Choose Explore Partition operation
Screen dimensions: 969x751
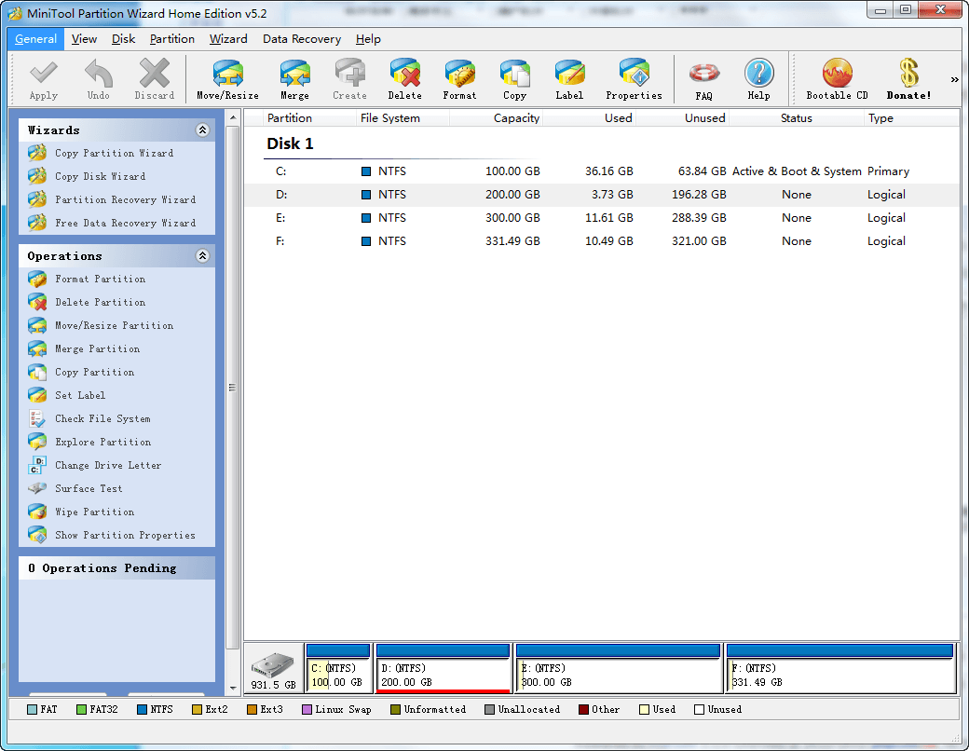tap(102, 442)
